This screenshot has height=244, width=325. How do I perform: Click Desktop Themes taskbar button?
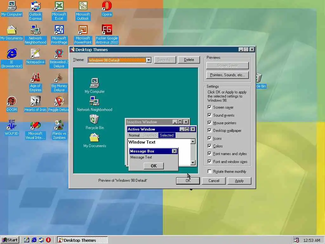click(82, 240)
